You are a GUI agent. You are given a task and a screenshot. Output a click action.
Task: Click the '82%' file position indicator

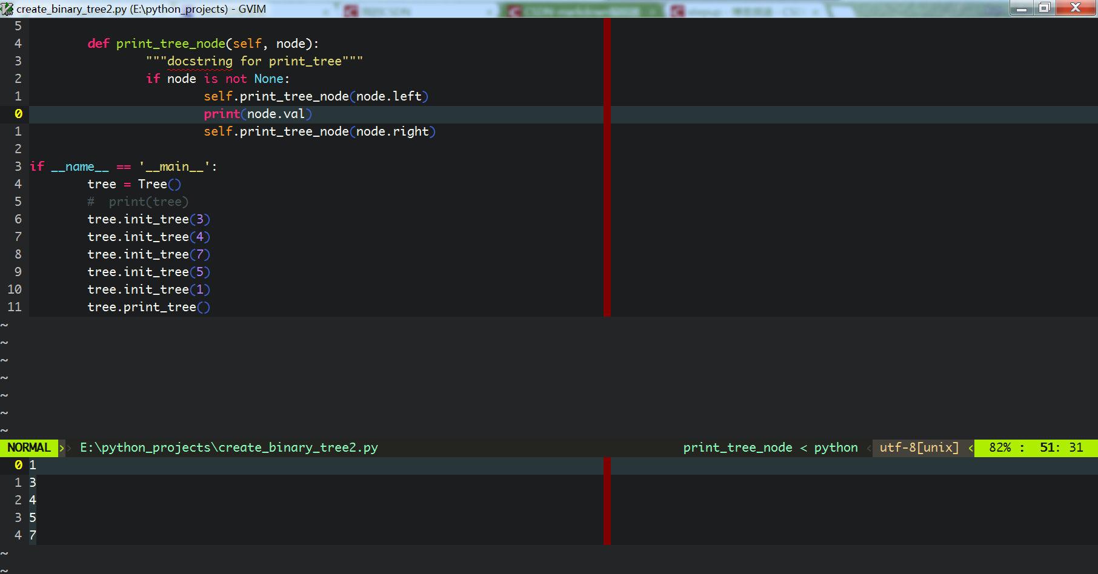(1000, 447)
